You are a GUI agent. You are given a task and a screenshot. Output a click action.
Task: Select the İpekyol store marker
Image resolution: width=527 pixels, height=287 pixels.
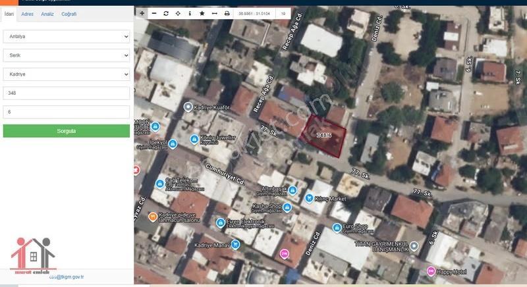(173, 144)
